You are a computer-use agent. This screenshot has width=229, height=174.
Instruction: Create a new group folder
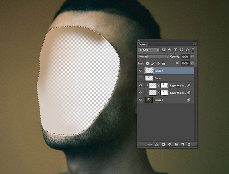[176, 144]
